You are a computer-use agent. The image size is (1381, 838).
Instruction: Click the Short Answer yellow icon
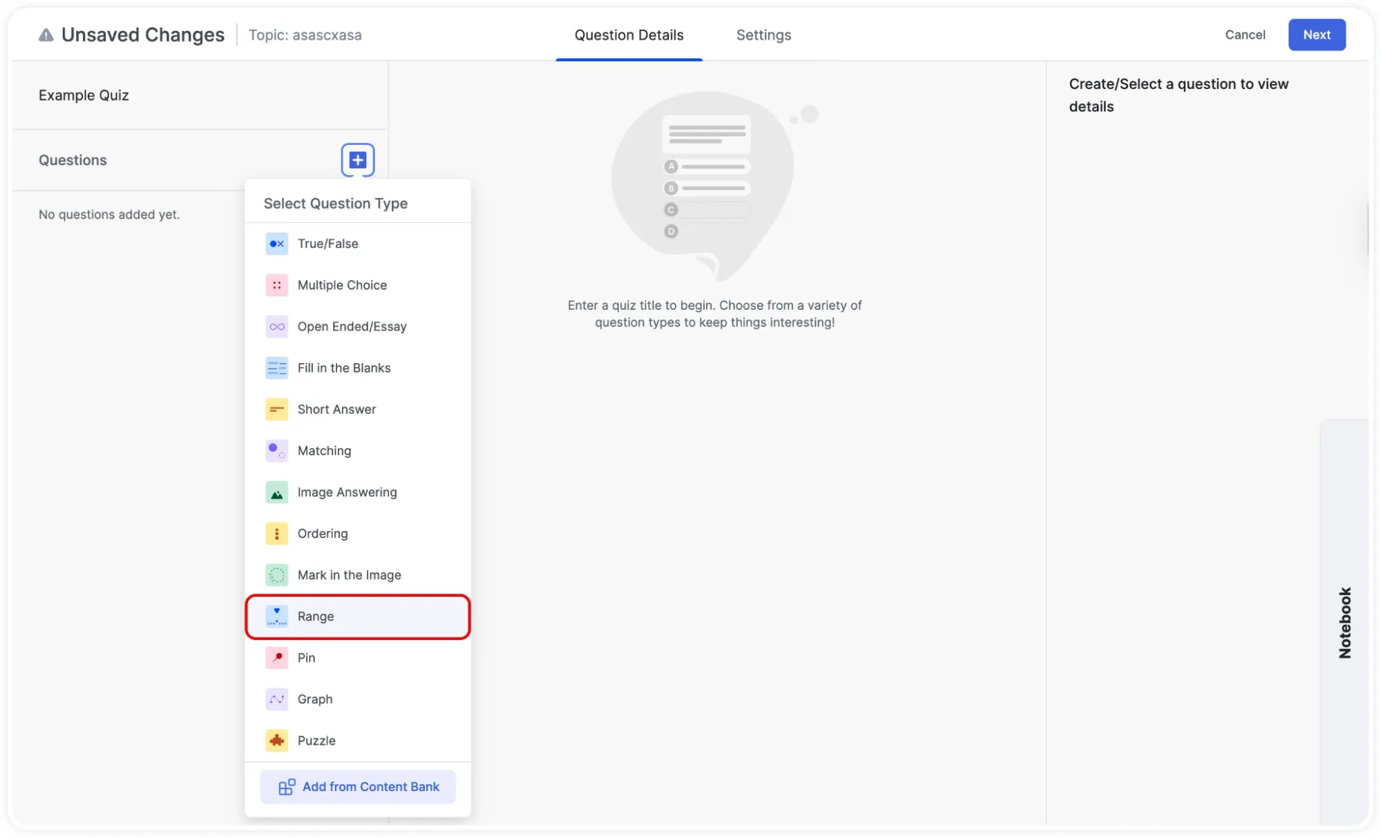pyautogui.click(x=276, y=409)
